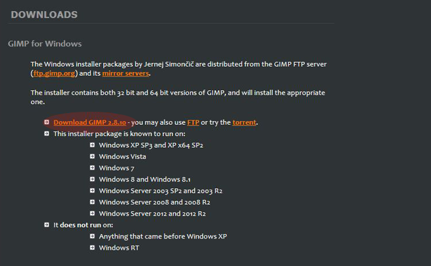The width and height of the screenshot is (431, 266).
Task: Click the bullet icon beside Download GIMP 2.8.10
Action: click(x=46, y=122)
